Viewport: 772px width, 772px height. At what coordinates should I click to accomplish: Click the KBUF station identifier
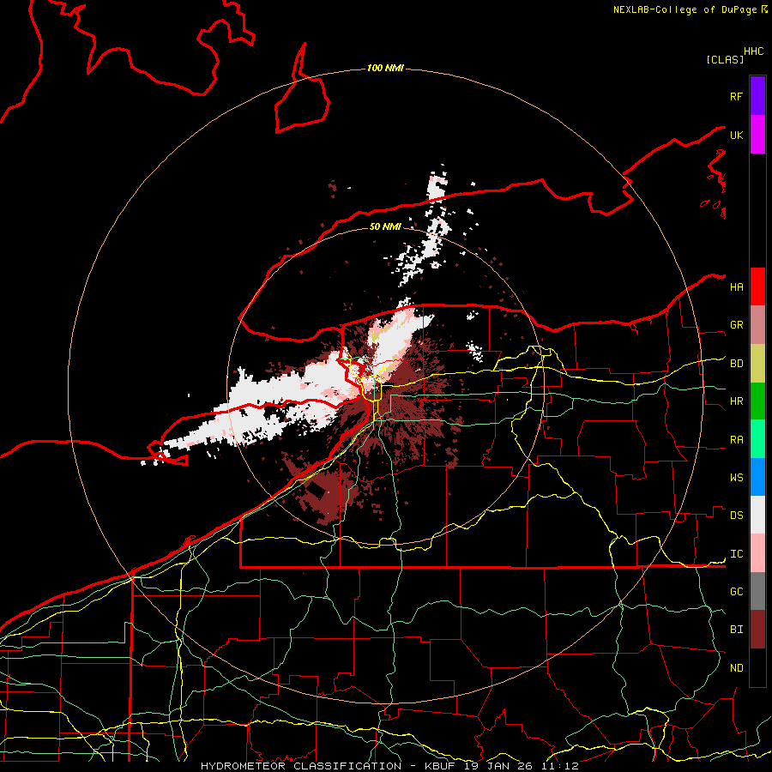click(x=441, y=766)
